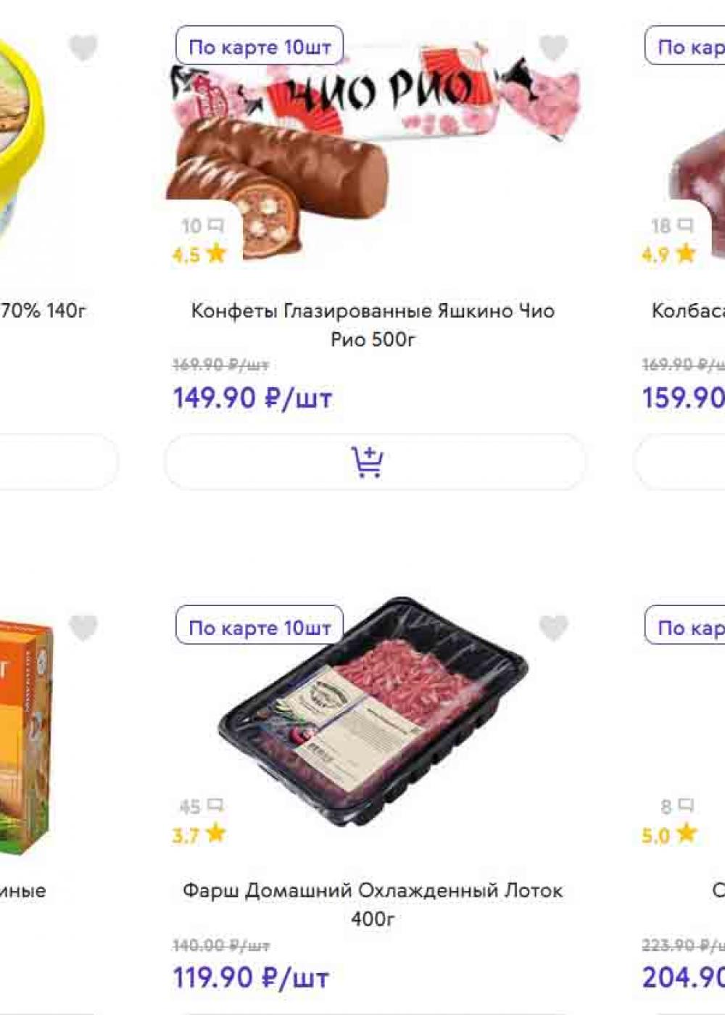
Task: Open the Фарш Домашний Охлажденный Лоток title
Action: (373, 904)
